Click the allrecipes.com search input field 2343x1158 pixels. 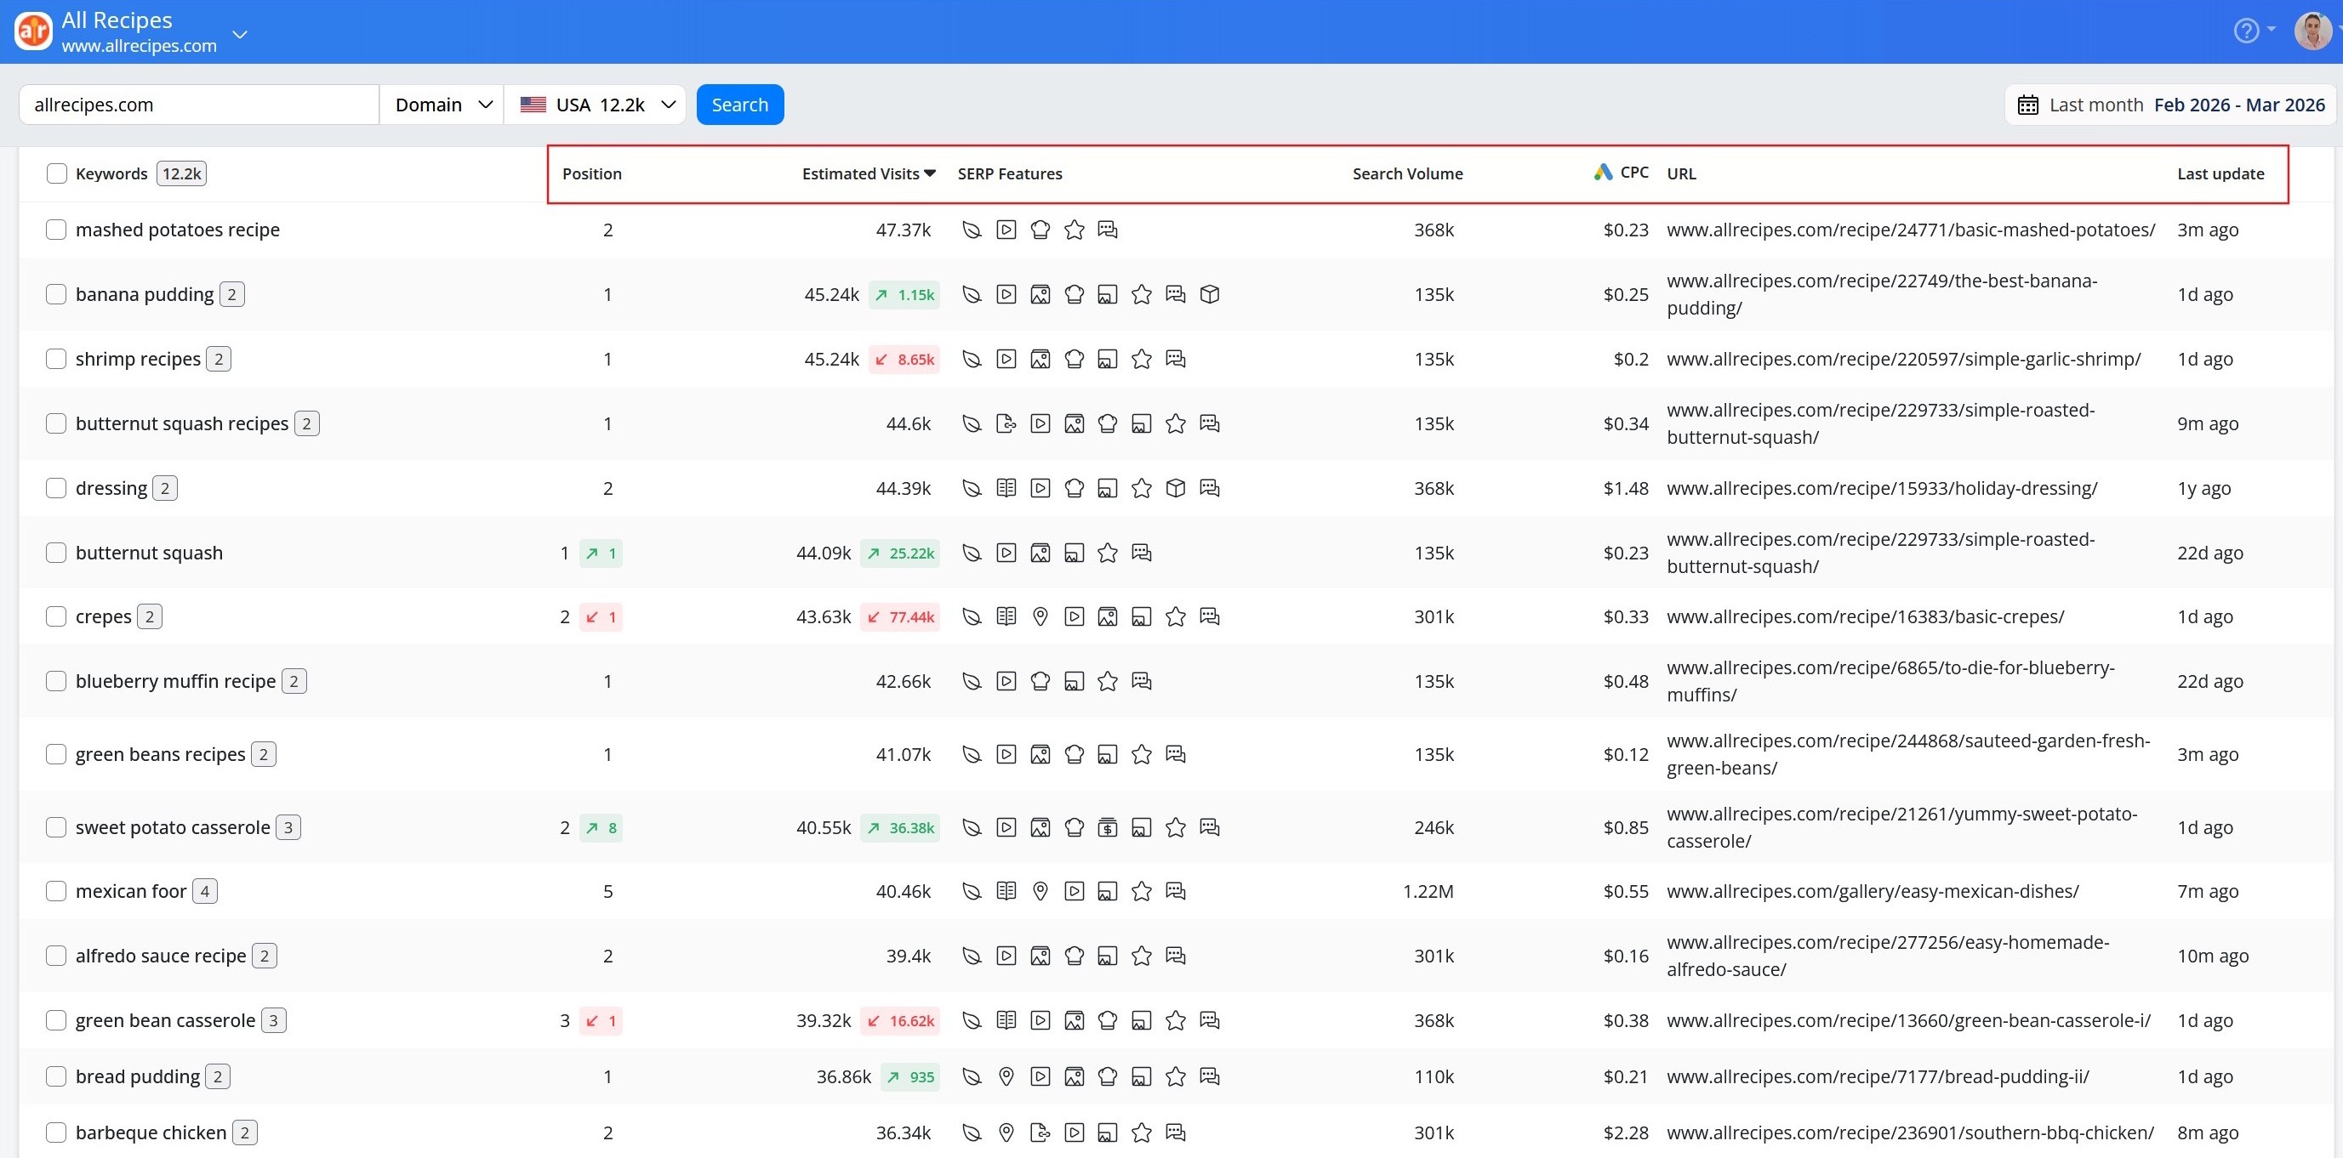[199, 105]
